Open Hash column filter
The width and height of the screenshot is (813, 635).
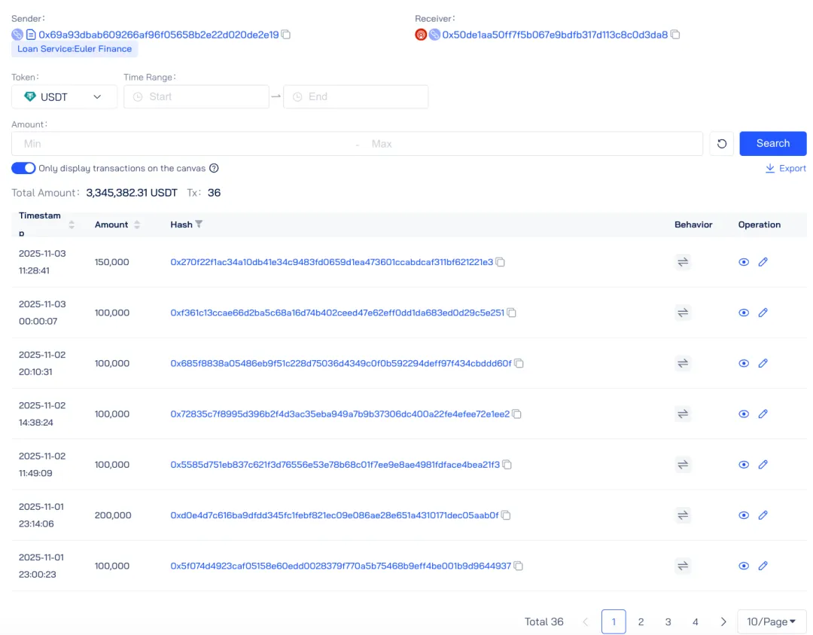[x=199, y=224]
